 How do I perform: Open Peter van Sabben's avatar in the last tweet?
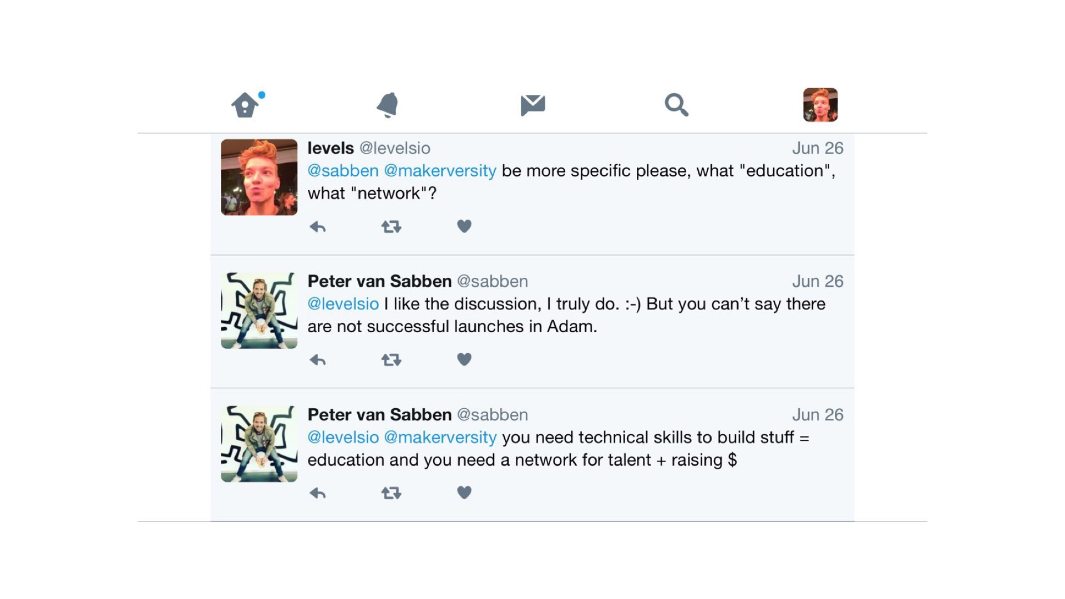(x=259, y=444)
